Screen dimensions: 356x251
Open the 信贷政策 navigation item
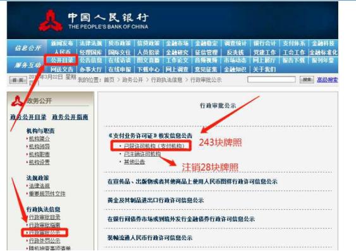click(x=148, y=44)
